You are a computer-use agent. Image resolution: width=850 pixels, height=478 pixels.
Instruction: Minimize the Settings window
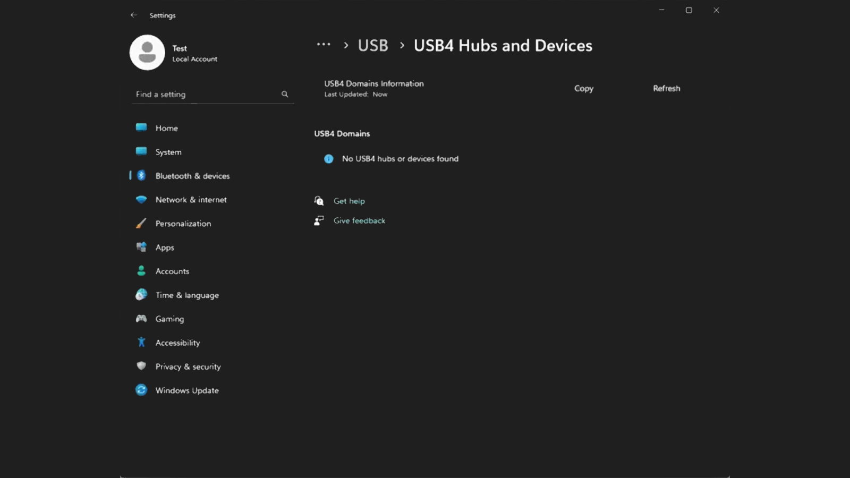click(x=661, y=10)
